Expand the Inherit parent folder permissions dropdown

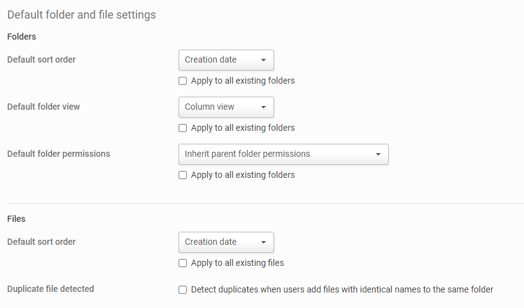click(x=283, y=154)
